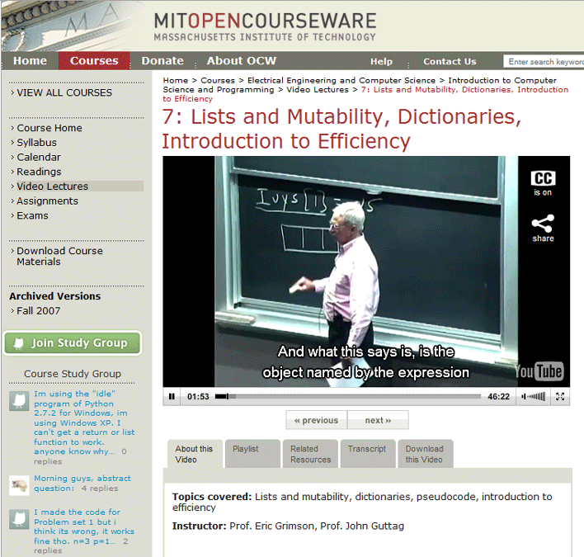The width and height of the screenshot is (584, 557).
Task: Click avatar beside 'Morning guys' post
Action: tap(19, 485)
